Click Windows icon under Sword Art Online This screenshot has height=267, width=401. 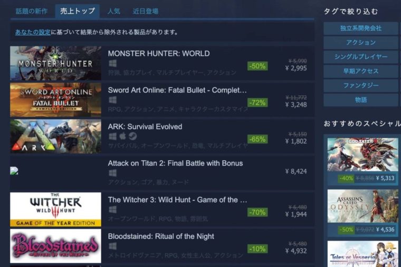coord(112,100)
